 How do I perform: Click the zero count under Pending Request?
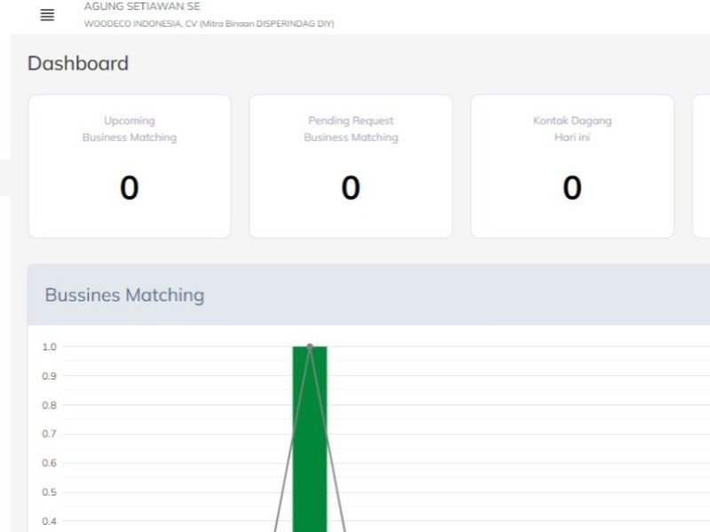[x=351, y=188]
